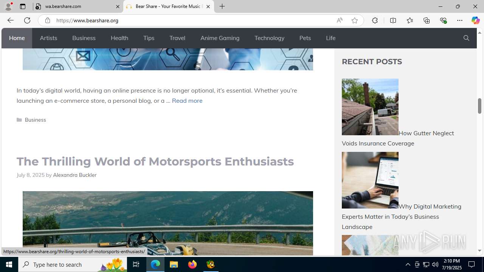Screen dimensions: 484x272
Task: Open the Windows Start menu
Action: point(9,264)
